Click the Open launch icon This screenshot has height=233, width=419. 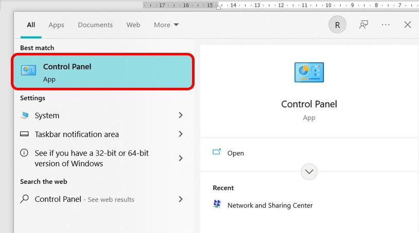217,152
